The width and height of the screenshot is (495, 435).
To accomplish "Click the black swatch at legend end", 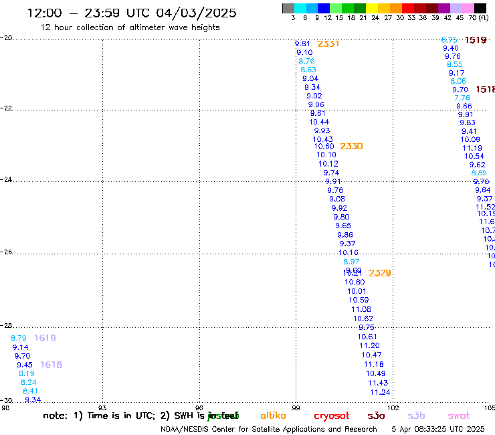I will (x=480, y=8).
